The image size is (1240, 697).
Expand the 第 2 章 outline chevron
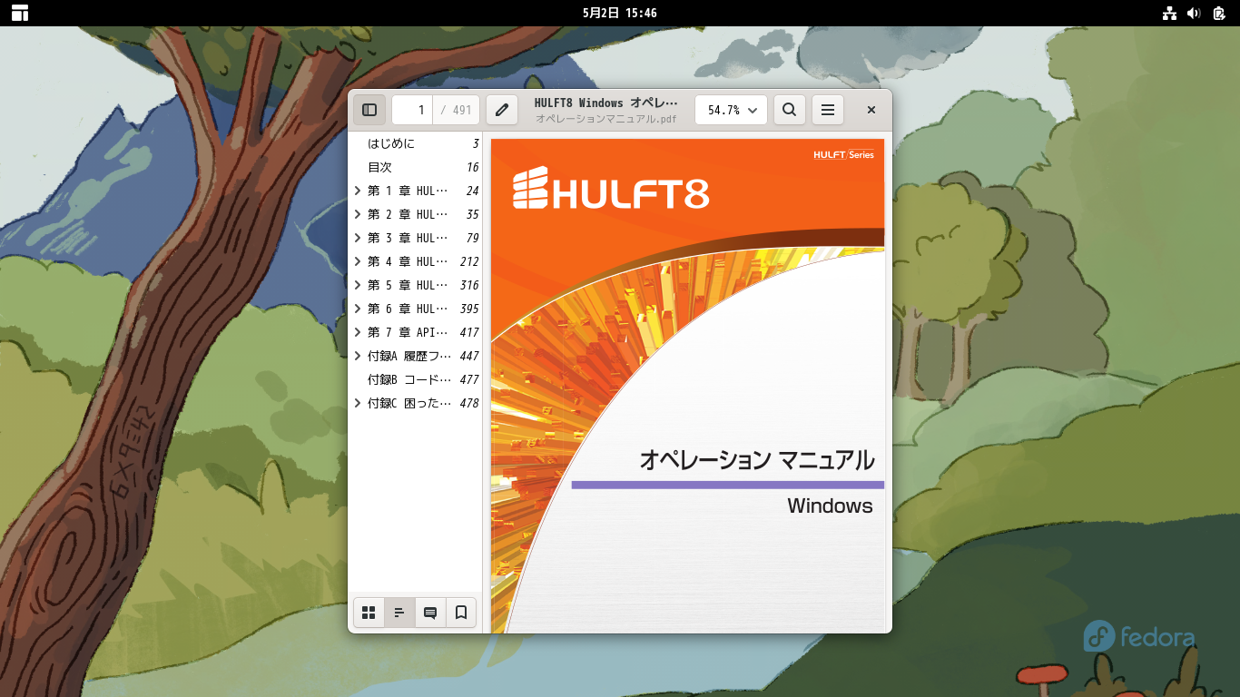pyautogui.click(x=358, y=214)
